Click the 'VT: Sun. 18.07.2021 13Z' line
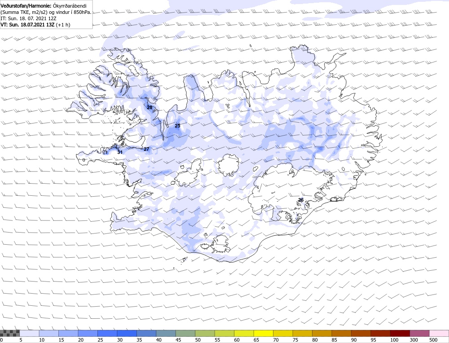The width and height of the screenshot is (449, 343). click(x=27, y=25)
